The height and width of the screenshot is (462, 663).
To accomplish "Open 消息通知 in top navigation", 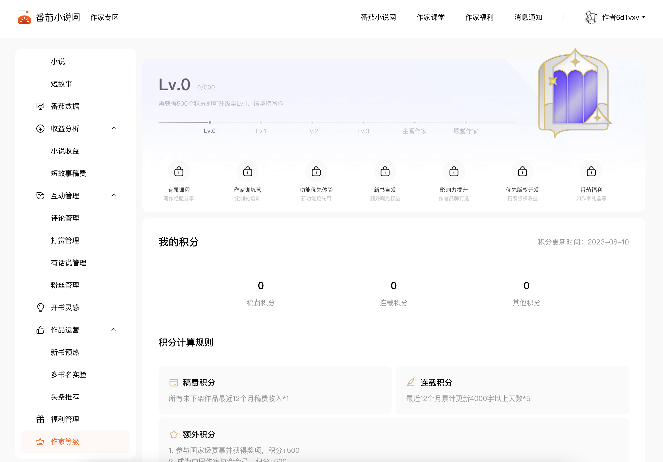I will (x=528, y=17).
